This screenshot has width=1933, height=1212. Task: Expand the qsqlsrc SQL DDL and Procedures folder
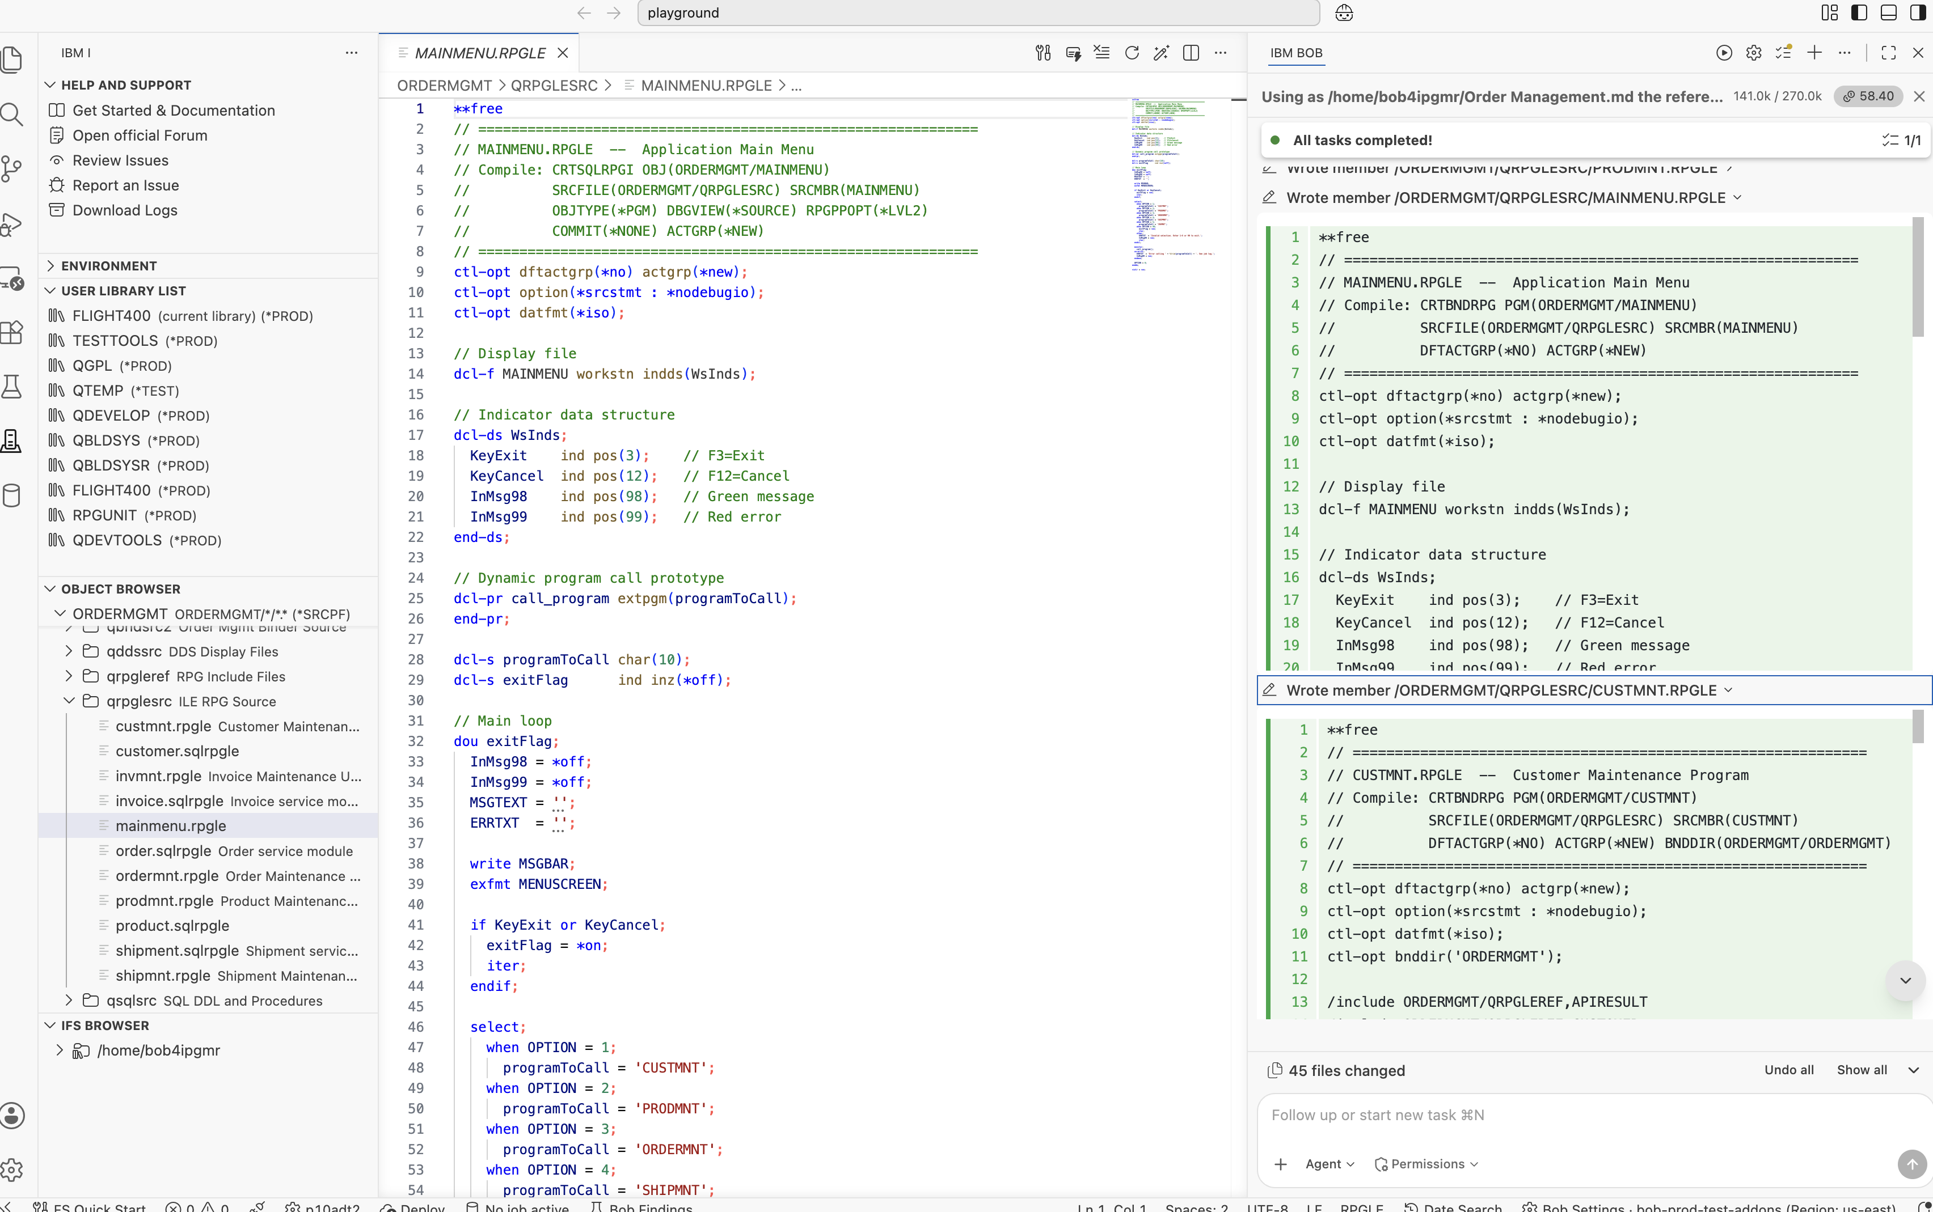tap(69, 1001)
